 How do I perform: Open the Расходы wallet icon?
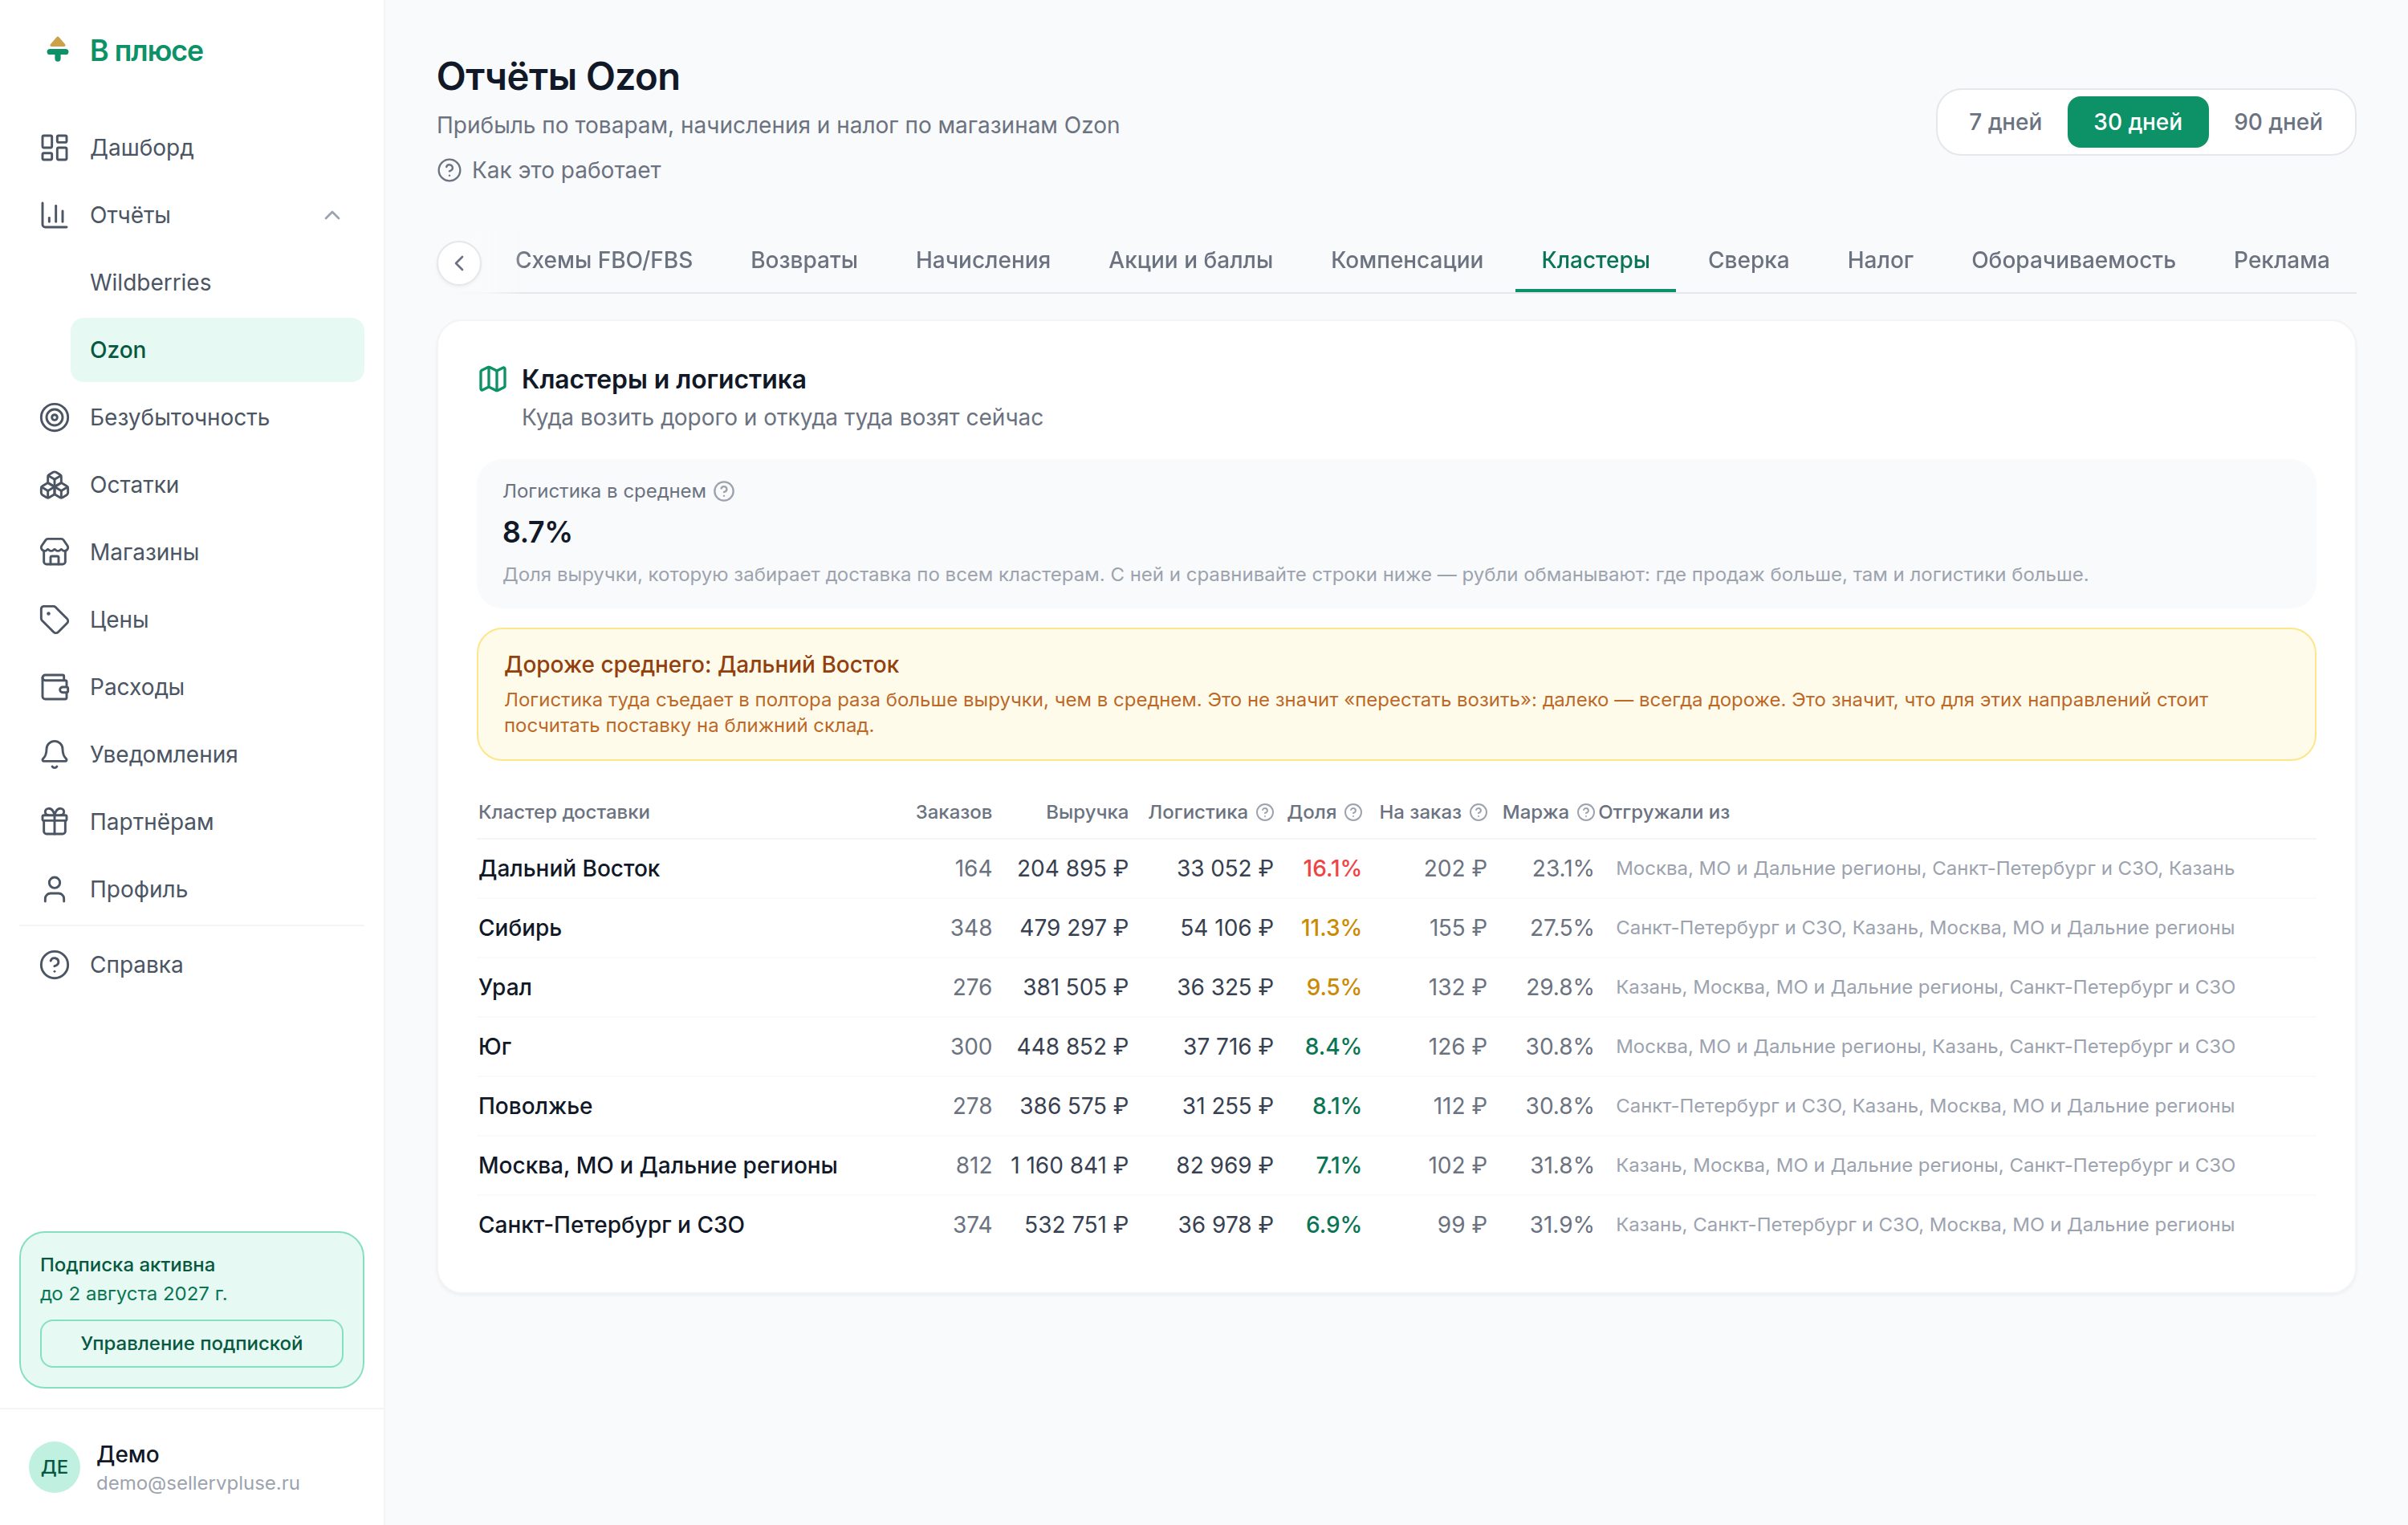click(54, 687)
